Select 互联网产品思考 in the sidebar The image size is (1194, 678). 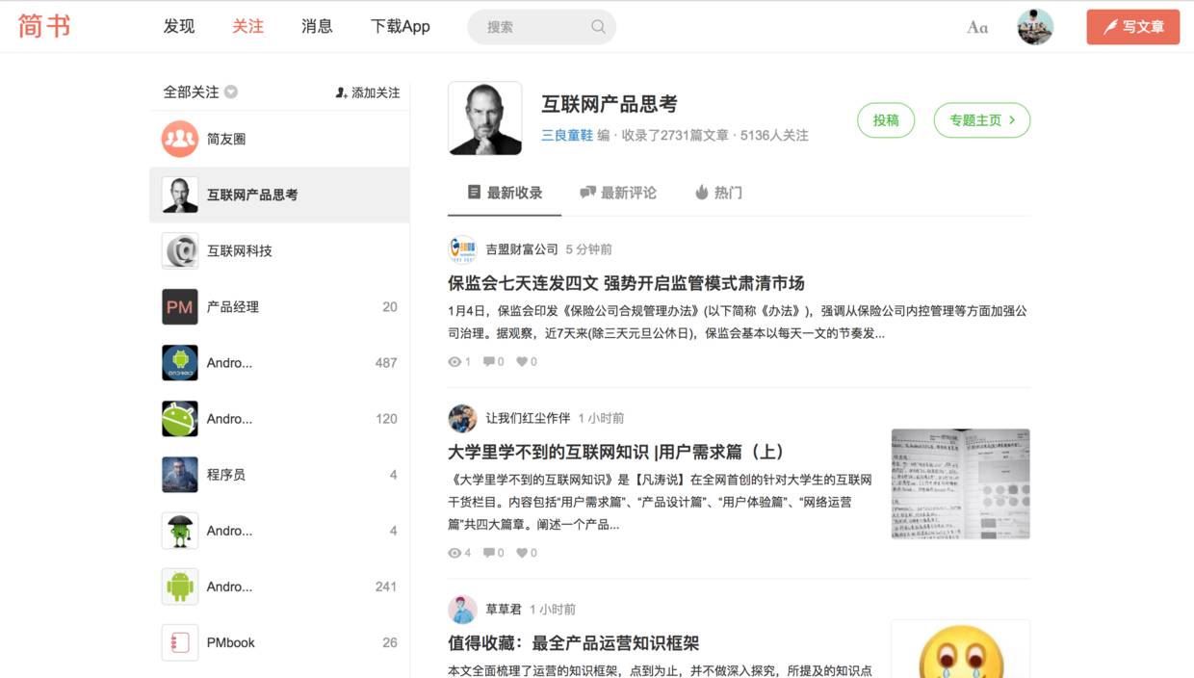click(x=279, y=195)
